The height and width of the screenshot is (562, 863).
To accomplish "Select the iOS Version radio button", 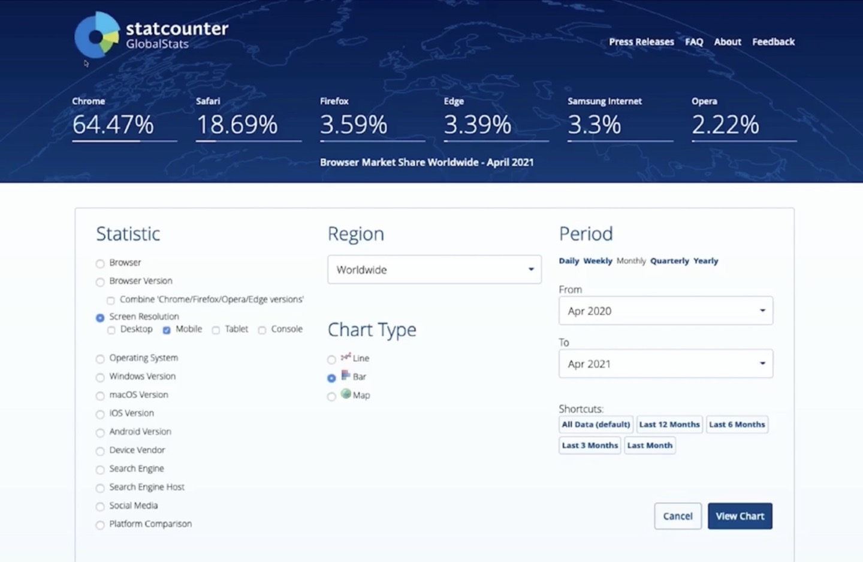I will pyautogui.click(x=100, y=415).
